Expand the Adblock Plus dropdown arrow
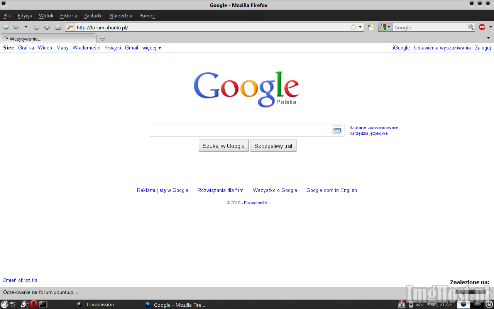The height and width of the screenshot is (309, 494). click(491, 27)
